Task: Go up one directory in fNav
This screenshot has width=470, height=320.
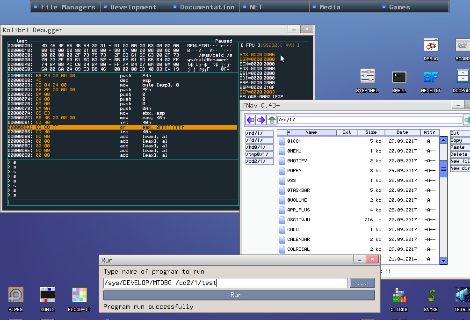Action: click(272, 120)
